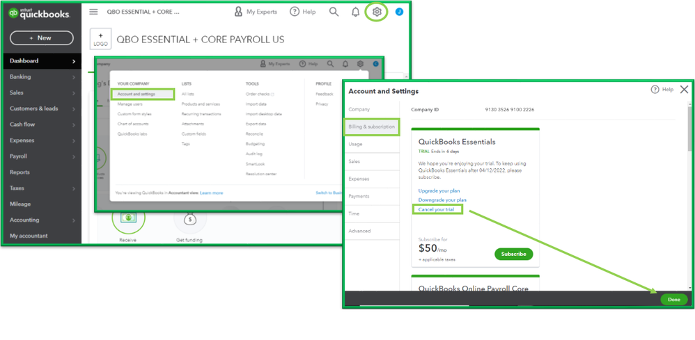The width and height of the screenshot is (695, 340).
Task: Open QuickBooks labs
Action: click(x=132, y=133)
